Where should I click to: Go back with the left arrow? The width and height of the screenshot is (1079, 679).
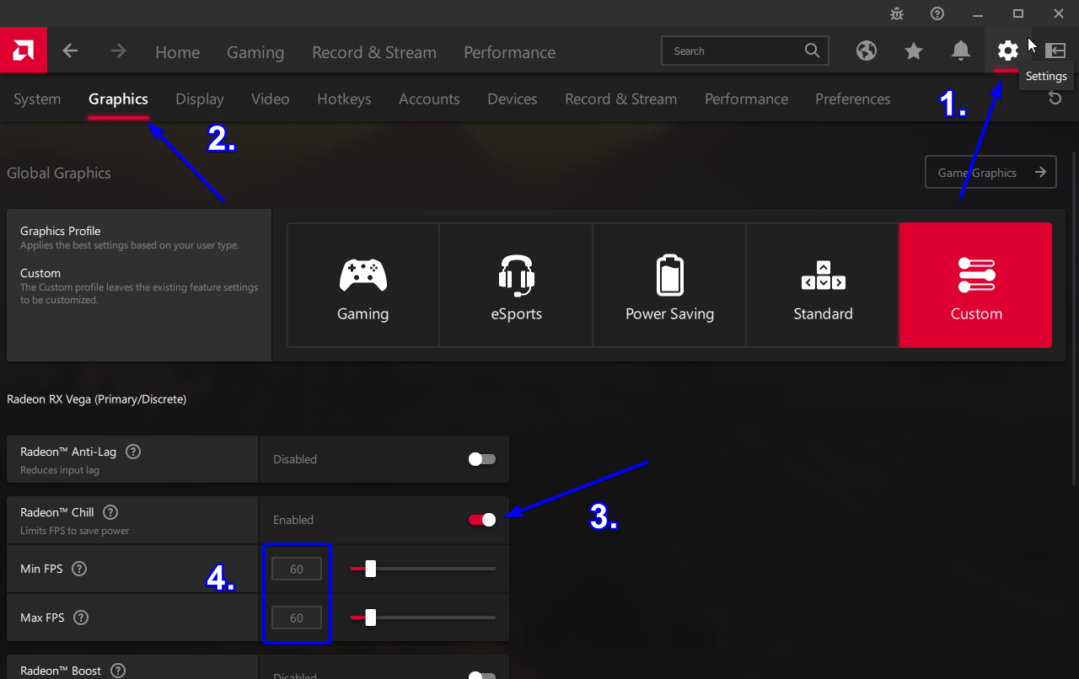[x=70, y=51]
